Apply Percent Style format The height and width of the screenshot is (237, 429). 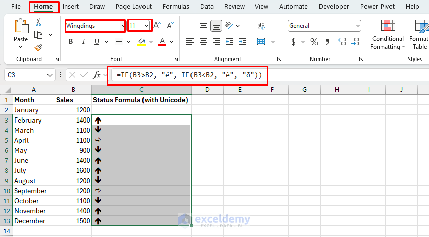[x=314, y=42]
